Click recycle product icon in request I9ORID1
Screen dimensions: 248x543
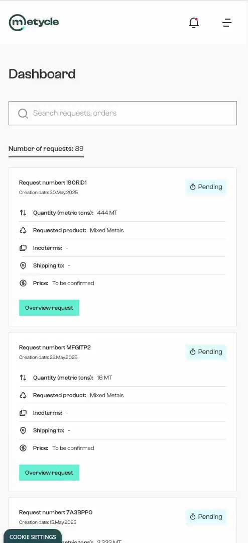pos(23,230)
